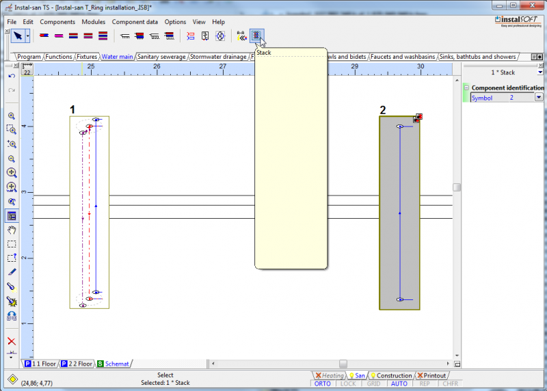Click the Stack tool icon in toolbar
547x391 pixels.
[256, 36]
